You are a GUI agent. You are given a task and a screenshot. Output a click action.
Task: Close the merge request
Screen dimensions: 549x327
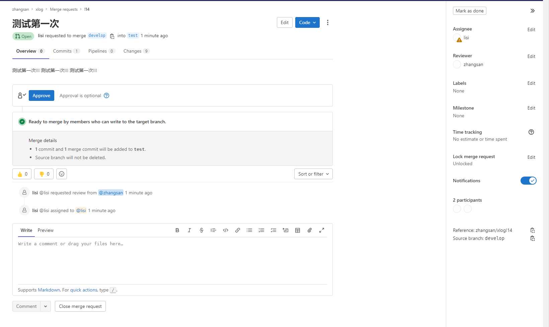point(80,306)
